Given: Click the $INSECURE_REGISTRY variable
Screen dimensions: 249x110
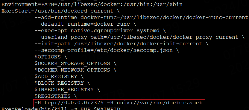Looking at the screenshot, I should click(x=64, y=90).
